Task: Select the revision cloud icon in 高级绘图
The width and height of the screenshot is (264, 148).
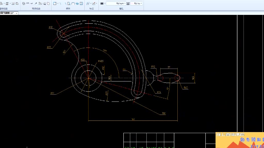Action: coord(48,4)
